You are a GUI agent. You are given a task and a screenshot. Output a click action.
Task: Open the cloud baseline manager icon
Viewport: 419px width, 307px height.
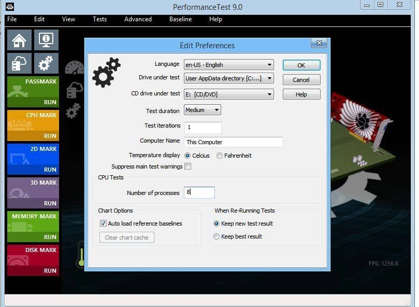(x=19, y=63)
